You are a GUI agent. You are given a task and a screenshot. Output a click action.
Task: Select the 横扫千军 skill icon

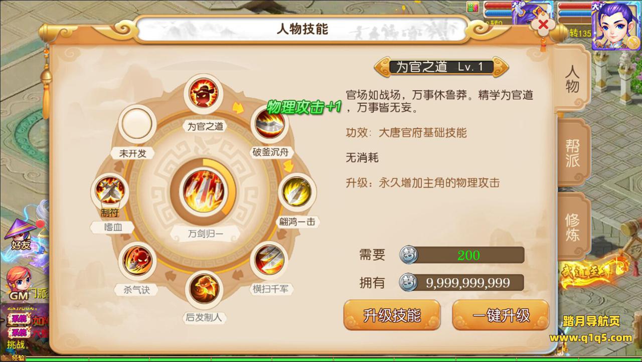coord(269,259)
